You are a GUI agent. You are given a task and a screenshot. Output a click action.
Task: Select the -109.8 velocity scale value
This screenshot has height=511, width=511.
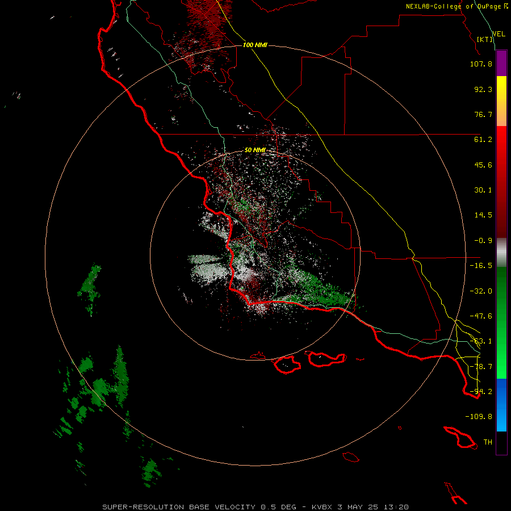click(479, 417)
